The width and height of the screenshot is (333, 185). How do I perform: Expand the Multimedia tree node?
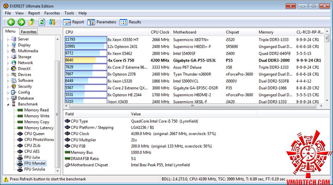click(x=8, y=51)
